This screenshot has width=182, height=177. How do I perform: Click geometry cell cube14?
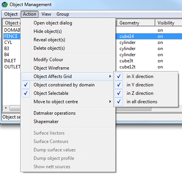coord(127,36)
